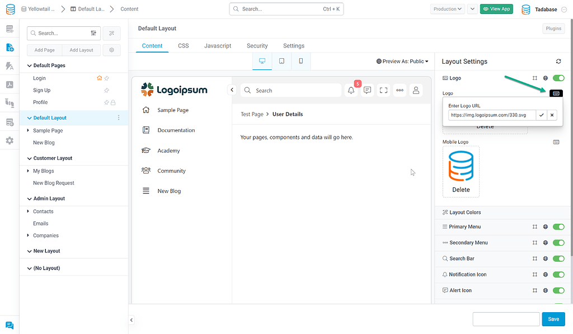573x334 pixels.
Task: Open the Default Layout three-dot menu
Action: point(119,117)
